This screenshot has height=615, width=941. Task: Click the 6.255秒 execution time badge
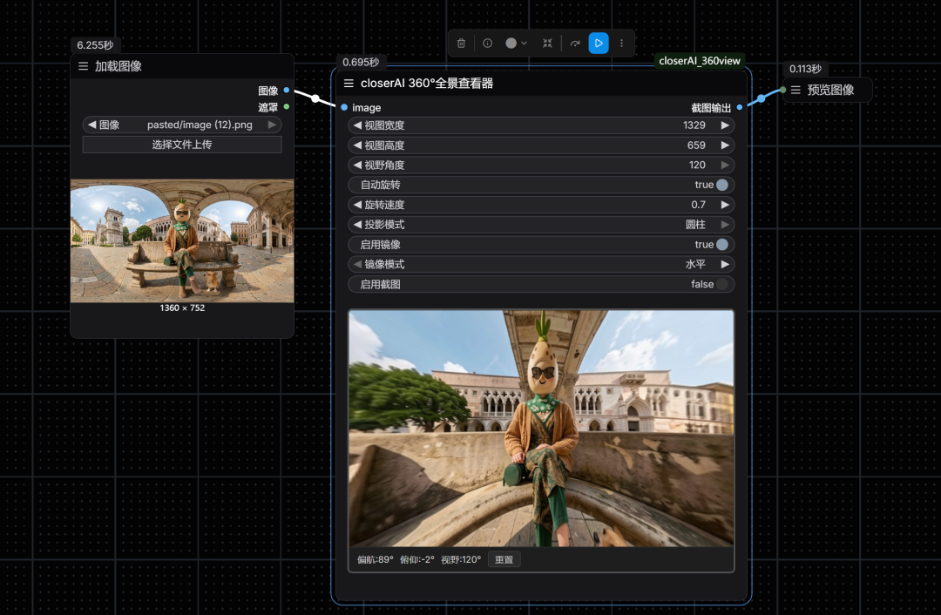pos(95,45)
